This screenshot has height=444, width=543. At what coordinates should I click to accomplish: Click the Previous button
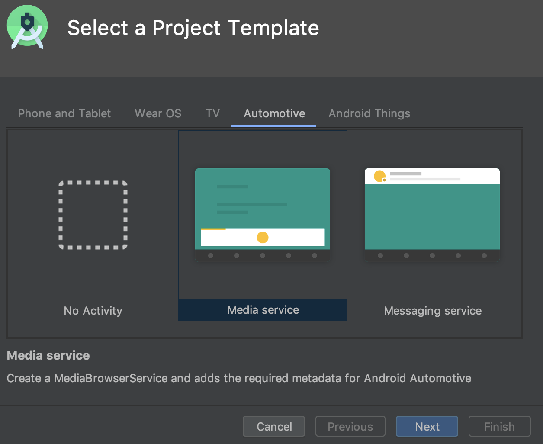point(350,426)
